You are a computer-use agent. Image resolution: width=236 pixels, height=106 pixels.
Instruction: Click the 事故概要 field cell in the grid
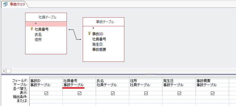pos(212,81)
